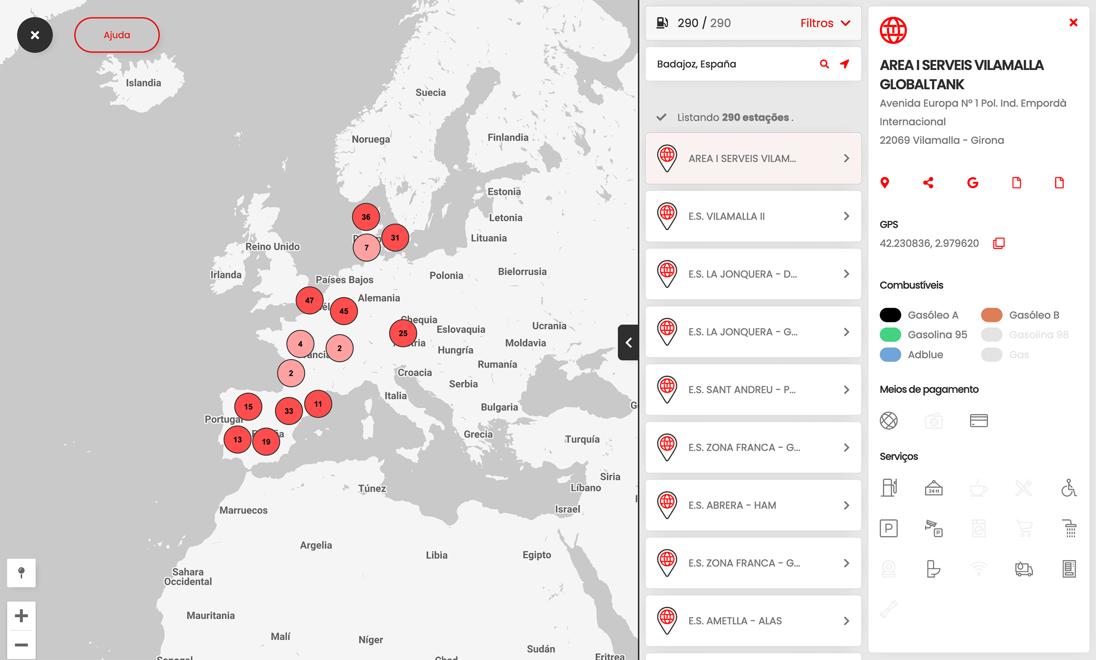Click the search magnifier icon
This screenshot has width=1096, height=660.
click(x=824, y=64)
